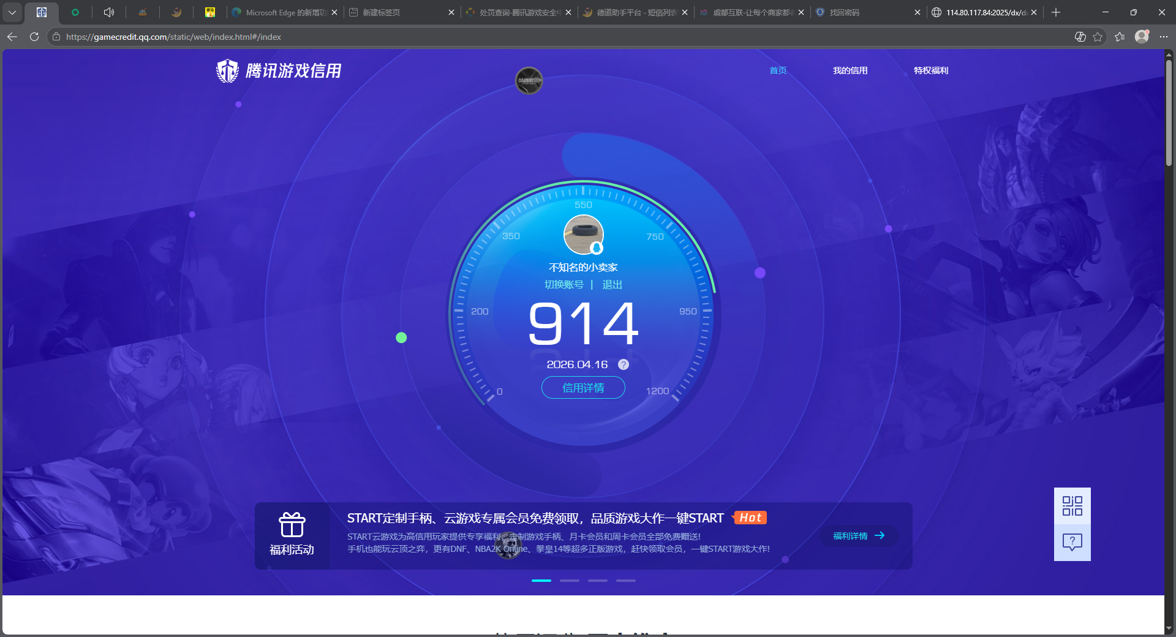Toggle the bookmark star for this page

pyautogui.click(x=1098, y=37)
